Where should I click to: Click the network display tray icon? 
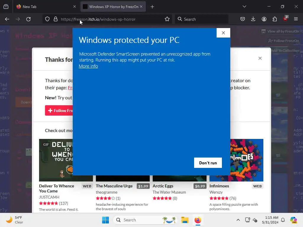[x=247, y=220]
